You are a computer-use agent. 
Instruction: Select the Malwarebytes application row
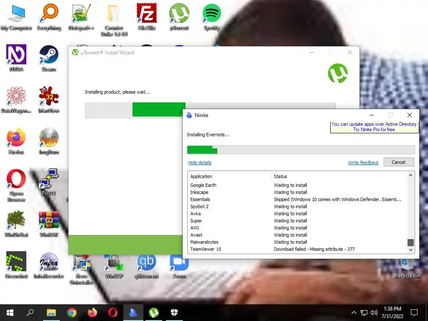297,242
